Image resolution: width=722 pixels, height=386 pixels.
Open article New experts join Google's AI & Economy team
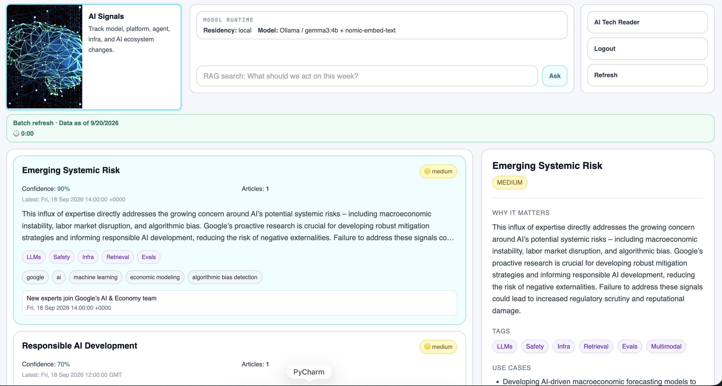[239, 303]
